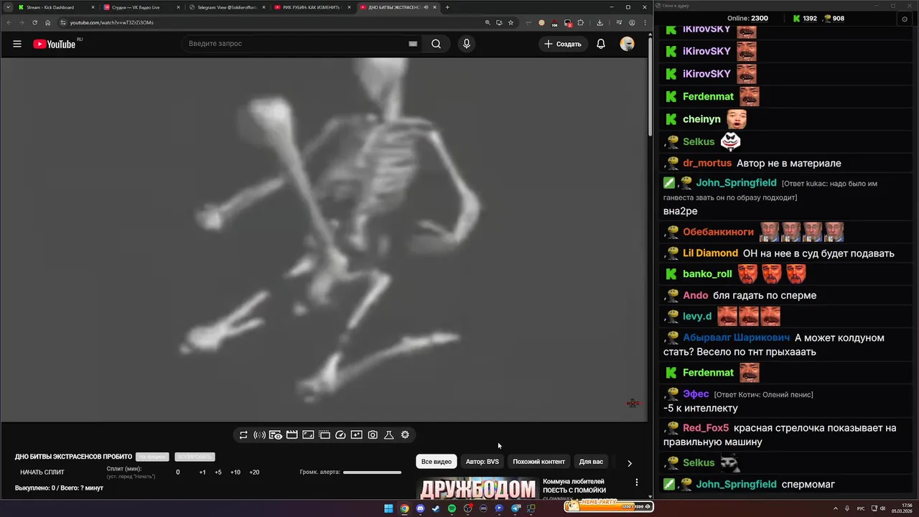This screenshot has height=517, width=919.
Task: Click the dashed-top window icon in toolbar
Action: pyautogui.click(x=325, y=435)
